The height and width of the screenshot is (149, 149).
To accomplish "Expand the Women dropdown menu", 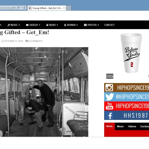I will tap(71, 25).
